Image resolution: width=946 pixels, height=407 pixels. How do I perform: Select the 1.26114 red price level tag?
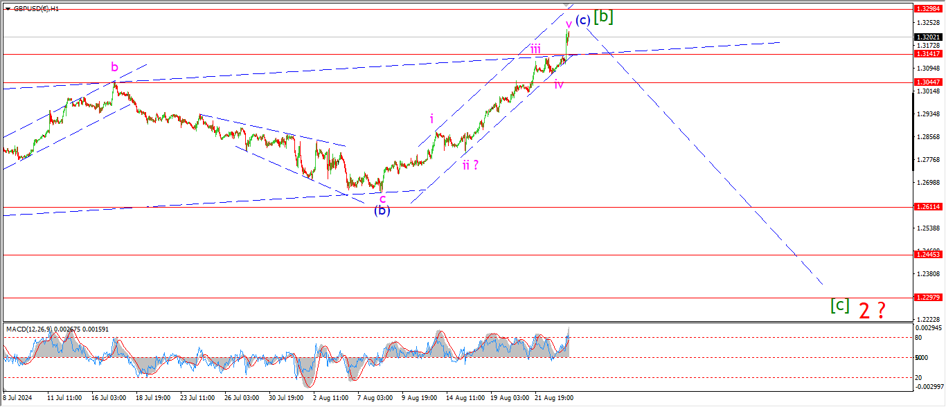(x=928, y=207)
